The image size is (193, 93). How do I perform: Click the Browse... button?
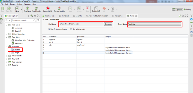pos(108,24)
